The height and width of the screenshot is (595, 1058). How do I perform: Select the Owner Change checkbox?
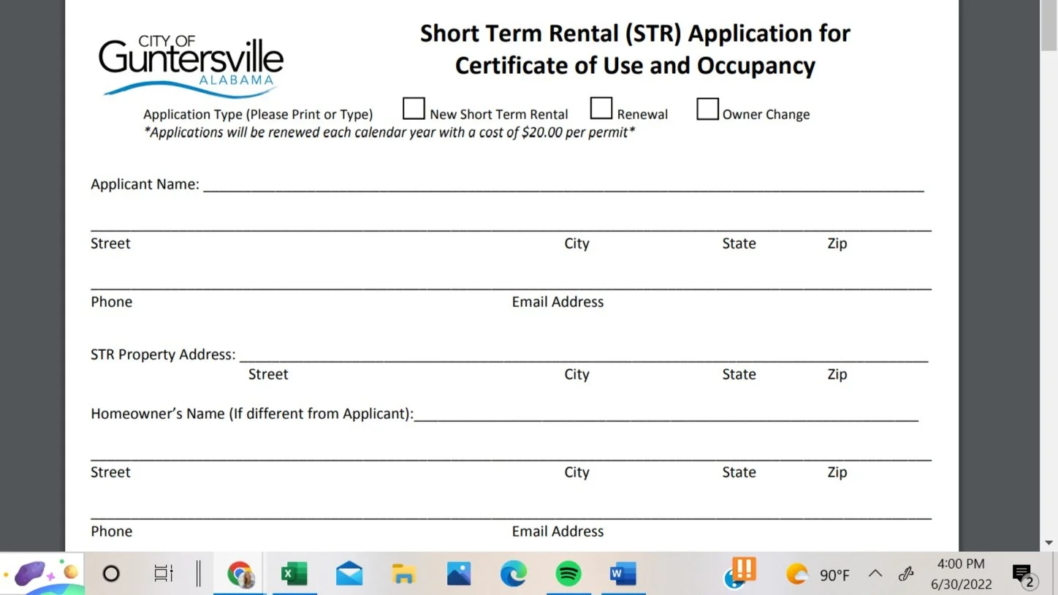pos(707,109)
